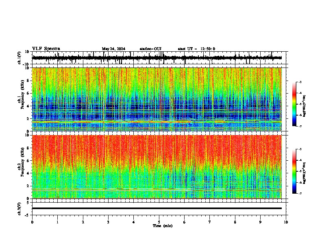The height and width of the screenshot is (249, 322).
Task: Click inside the ch.2 frequency spectrogram
Action: point(157,167)
